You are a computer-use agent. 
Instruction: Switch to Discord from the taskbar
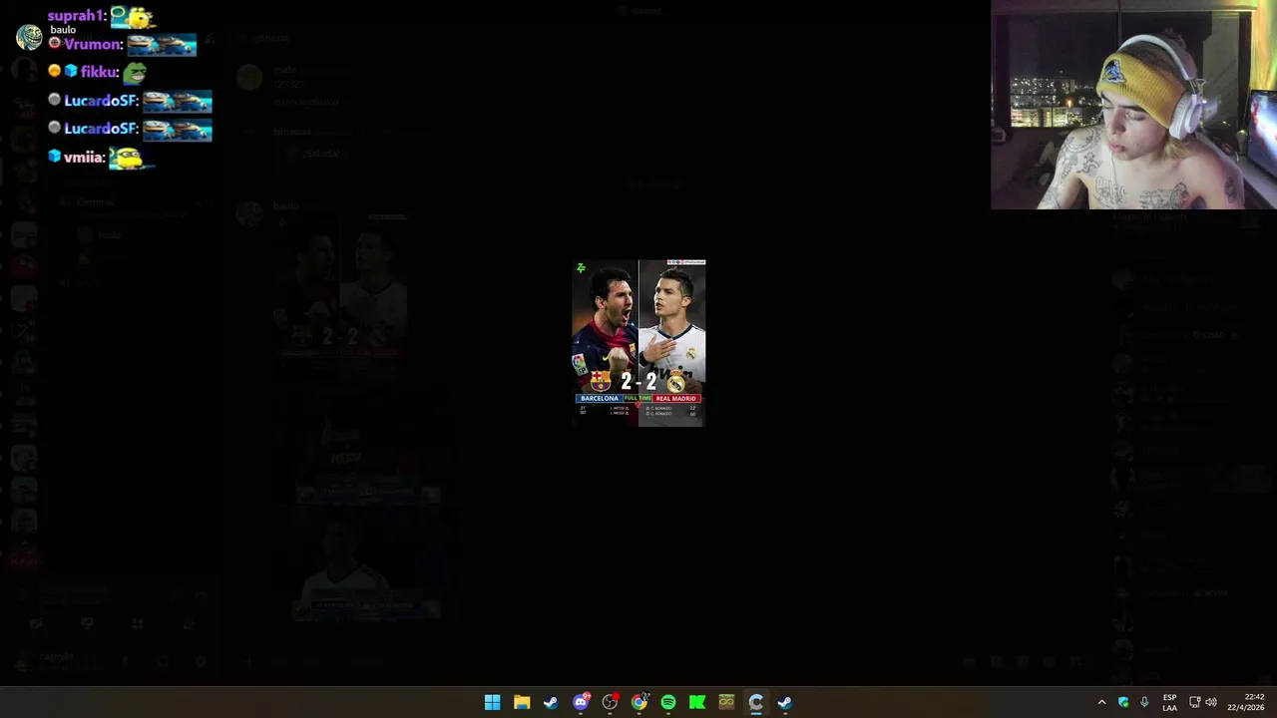[581, 702]
